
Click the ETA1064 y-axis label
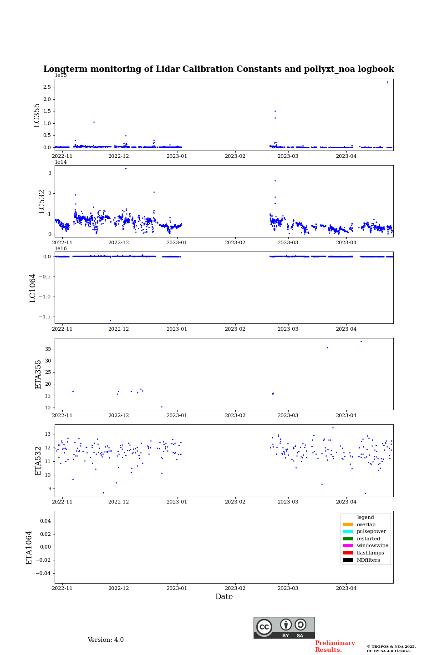[x=29, y=547]
